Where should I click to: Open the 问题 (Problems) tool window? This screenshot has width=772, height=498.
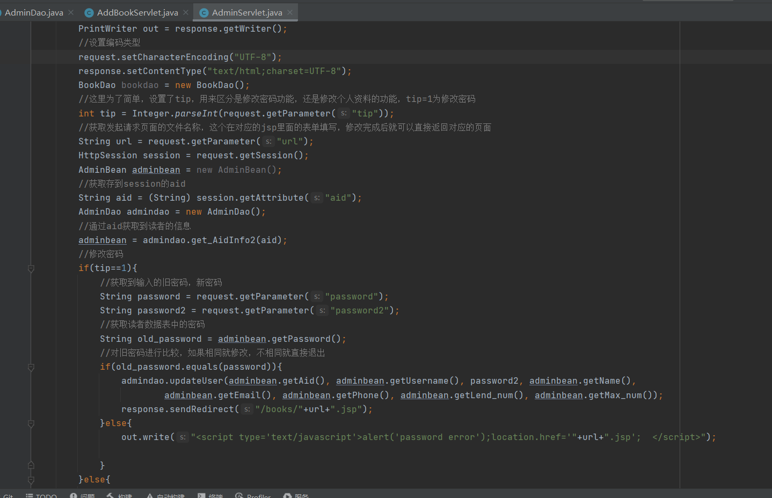tap(82, 496)
